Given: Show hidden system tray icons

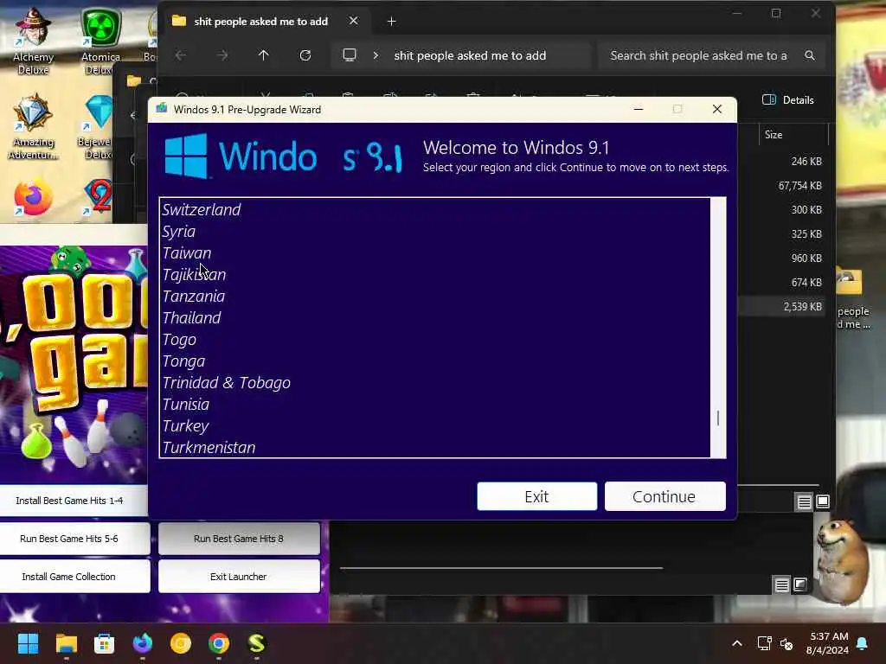Looking at the screenshot, I should click(737, 643).
